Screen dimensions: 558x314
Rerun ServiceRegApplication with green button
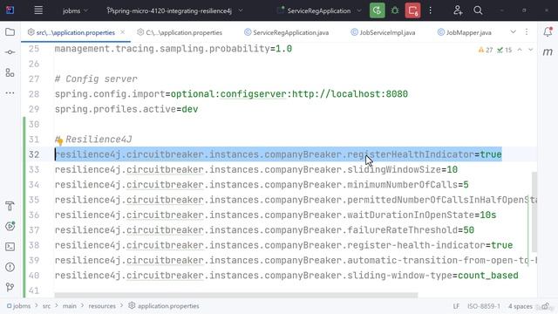pyautogui.click(x=378, y=10)
